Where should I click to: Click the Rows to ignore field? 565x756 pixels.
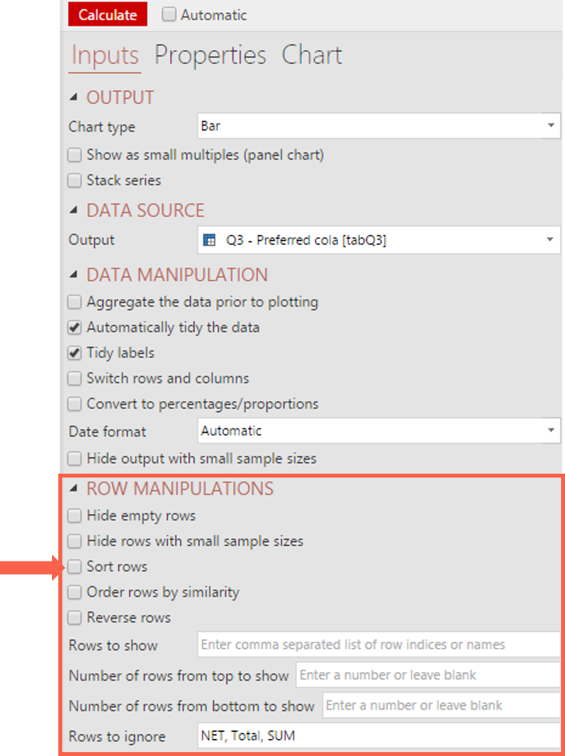tap(378, 735)
